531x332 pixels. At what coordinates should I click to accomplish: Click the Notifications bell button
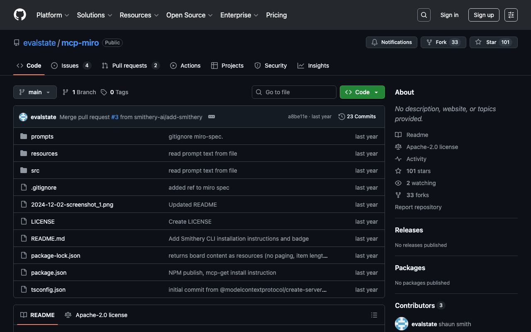coord(391,42)
